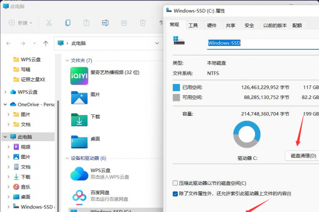Screen dimensions: 319x212
Task: Click the Paste clipboard icon
Action: [x=86, y=23]
